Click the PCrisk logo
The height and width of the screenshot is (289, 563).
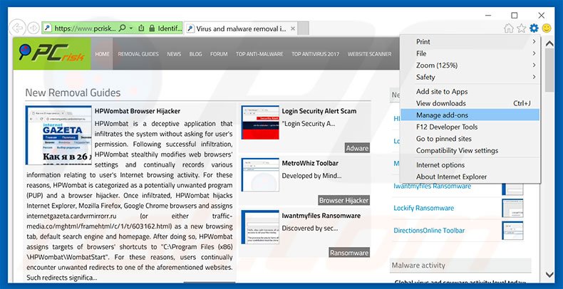[52, 54]
